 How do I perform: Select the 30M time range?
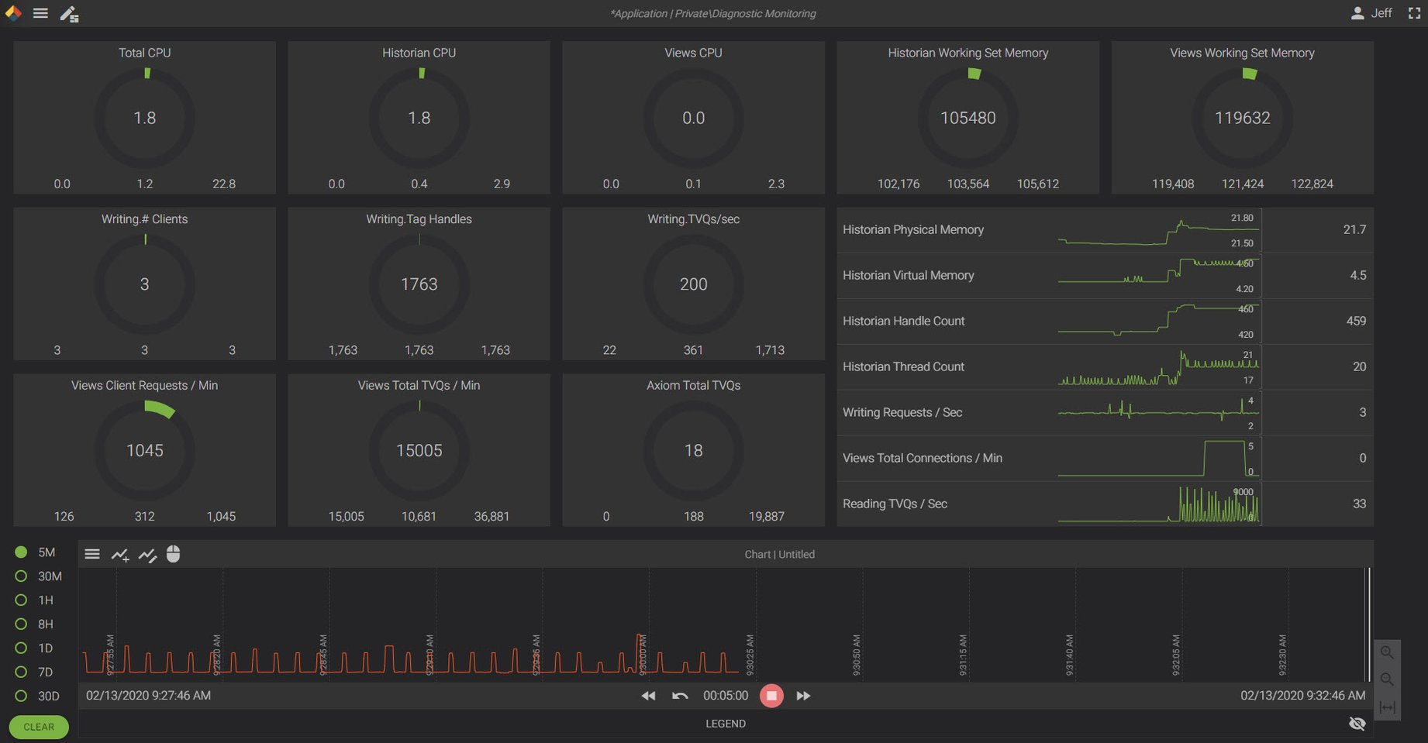(x=21, y=576)
